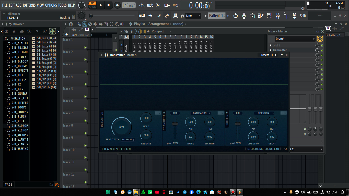Viewport: 349px width, 196px height.
Task: Open BALANCED sensitivity mode dropdown
Action: 128,140
